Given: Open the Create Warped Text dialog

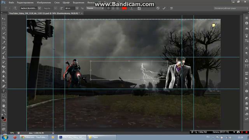Looking at the screenshot, I should click(132, 8).
